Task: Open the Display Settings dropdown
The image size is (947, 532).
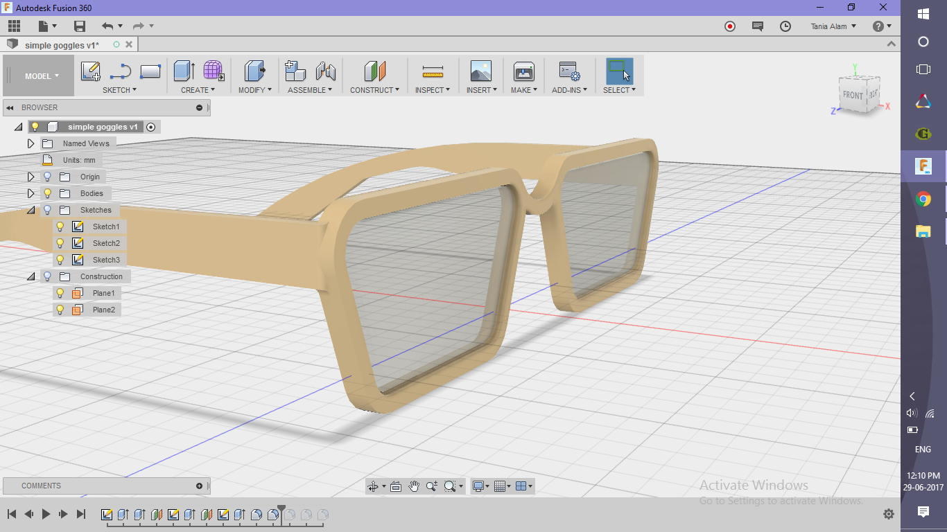Action: click(x=481, y=486)
